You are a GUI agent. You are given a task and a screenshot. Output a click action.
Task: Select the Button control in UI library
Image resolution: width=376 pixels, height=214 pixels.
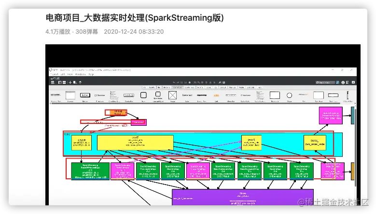(x=85, y=96)
